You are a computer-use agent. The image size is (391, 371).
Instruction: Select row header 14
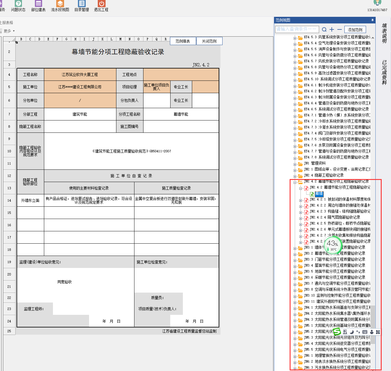coord(9,200)
